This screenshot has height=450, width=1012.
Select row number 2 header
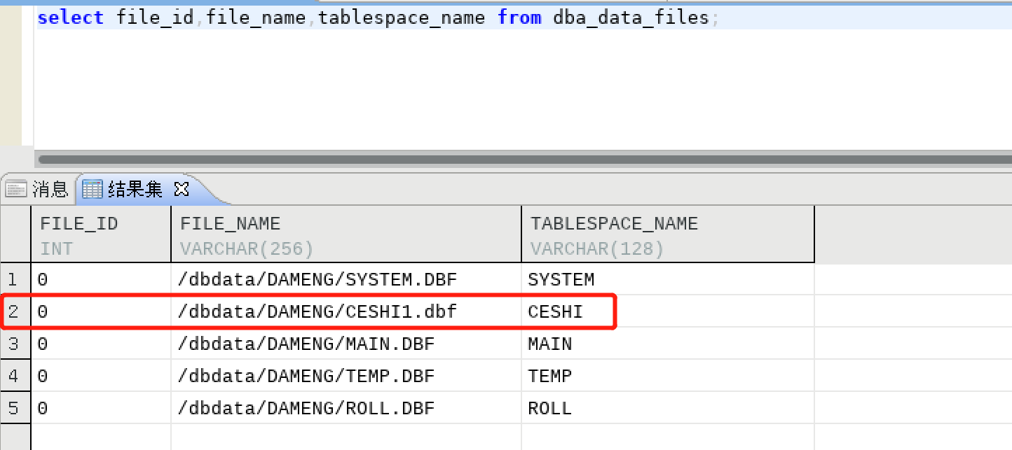tap(15, 312)
